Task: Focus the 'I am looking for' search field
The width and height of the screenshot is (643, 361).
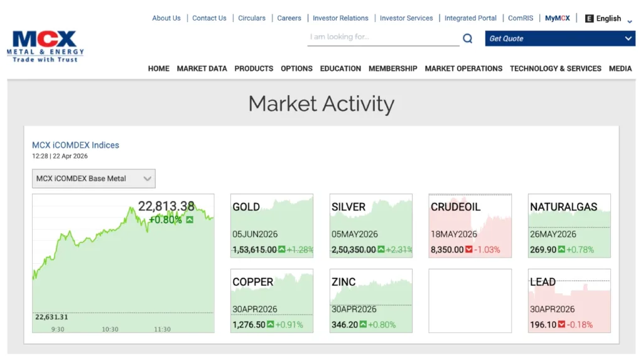Action: click(383, 38)
